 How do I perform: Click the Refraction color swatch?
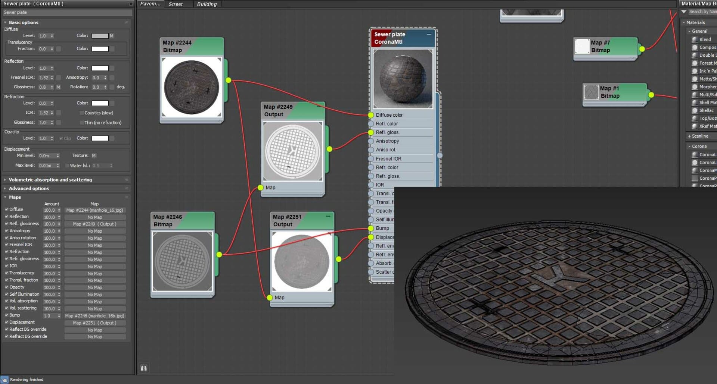point(100,103)
